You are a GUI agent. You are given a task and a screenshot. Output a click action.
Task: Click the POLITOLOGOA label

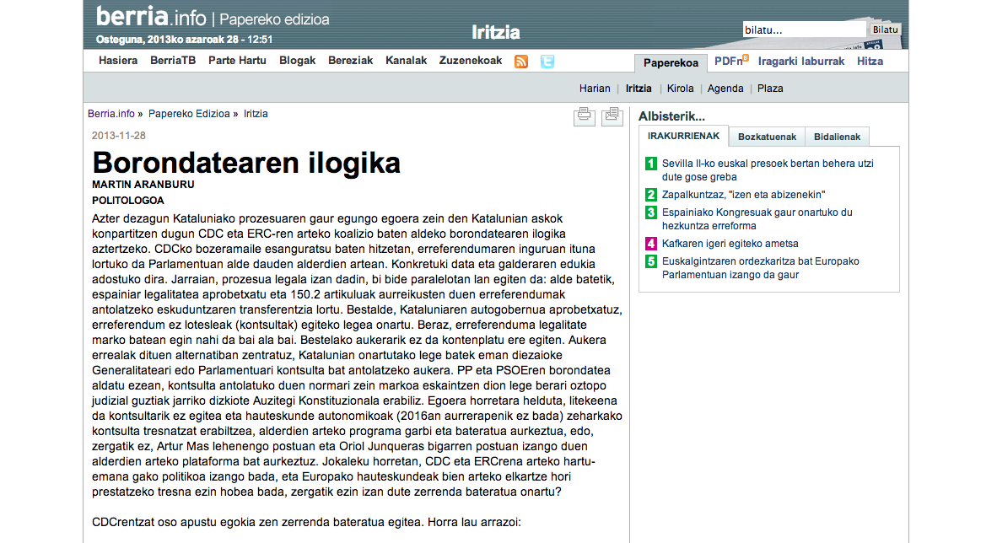(x=128, y=201)
